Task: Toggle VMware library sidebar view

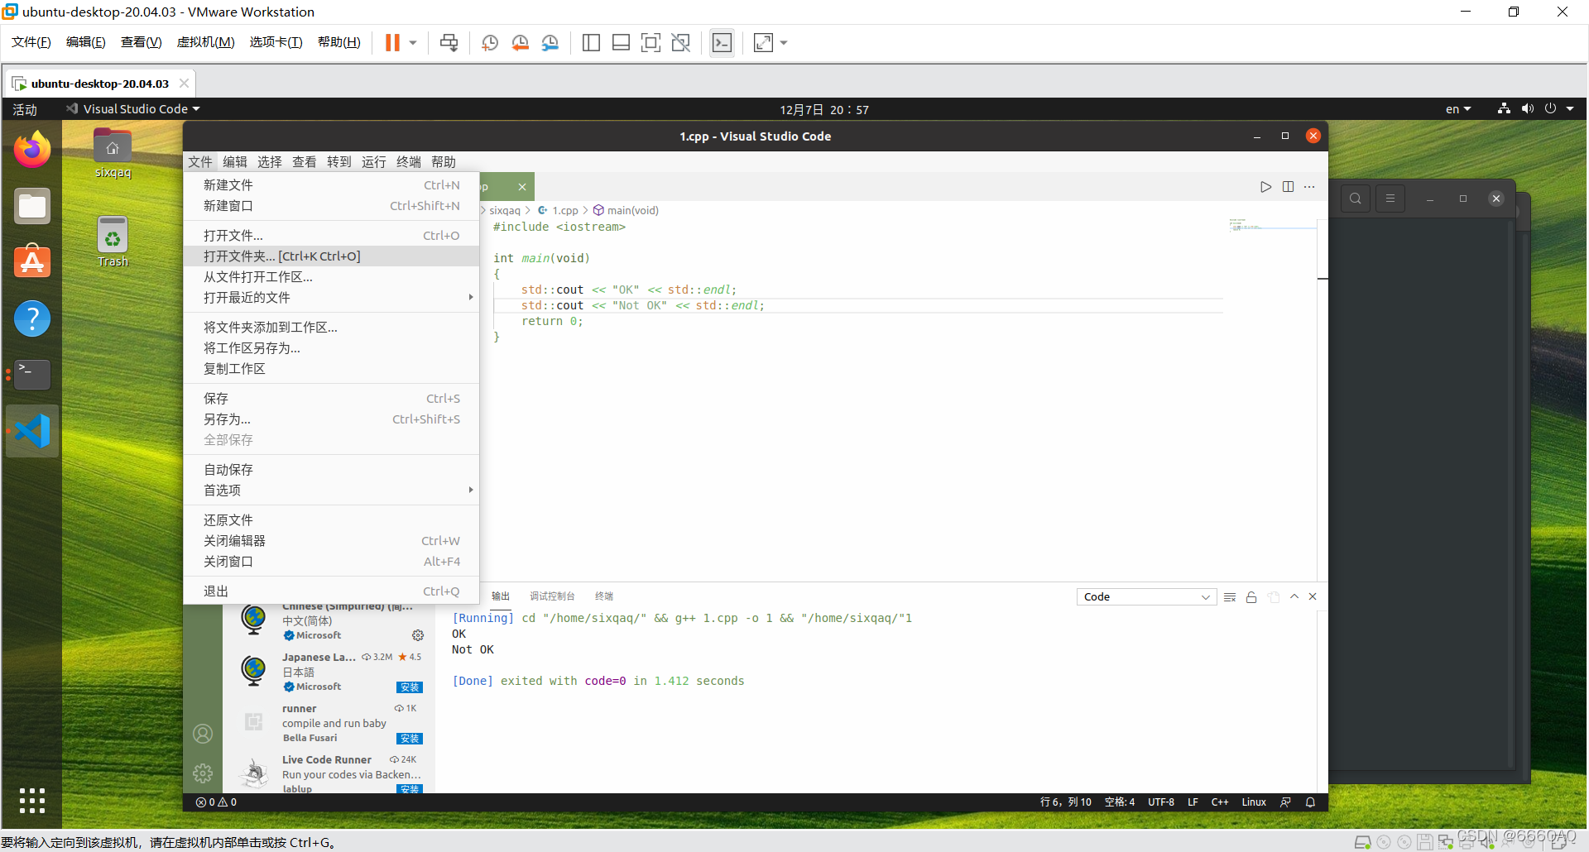Action: point(591,43)
